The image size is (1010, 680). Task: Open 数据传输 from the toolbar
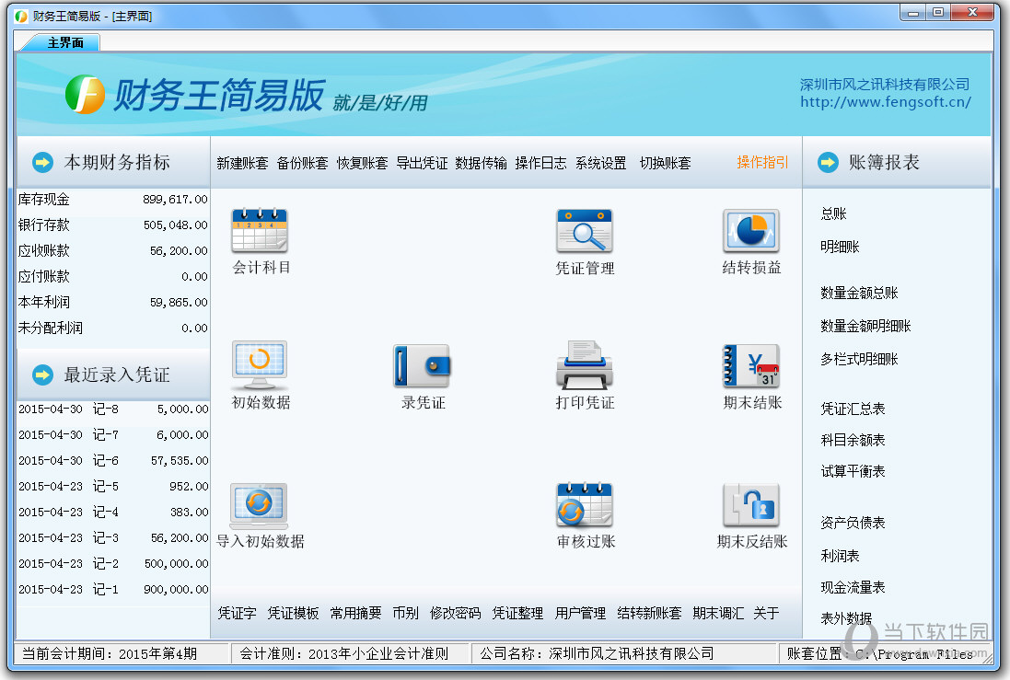point(482,163)
